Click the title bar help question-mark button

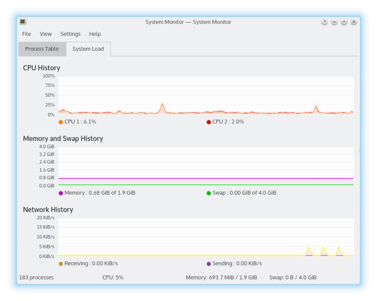(324, 22)
